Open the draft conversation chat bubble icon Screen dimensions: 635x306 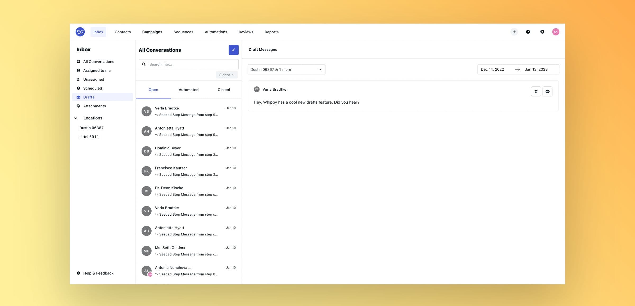(547, 91)
